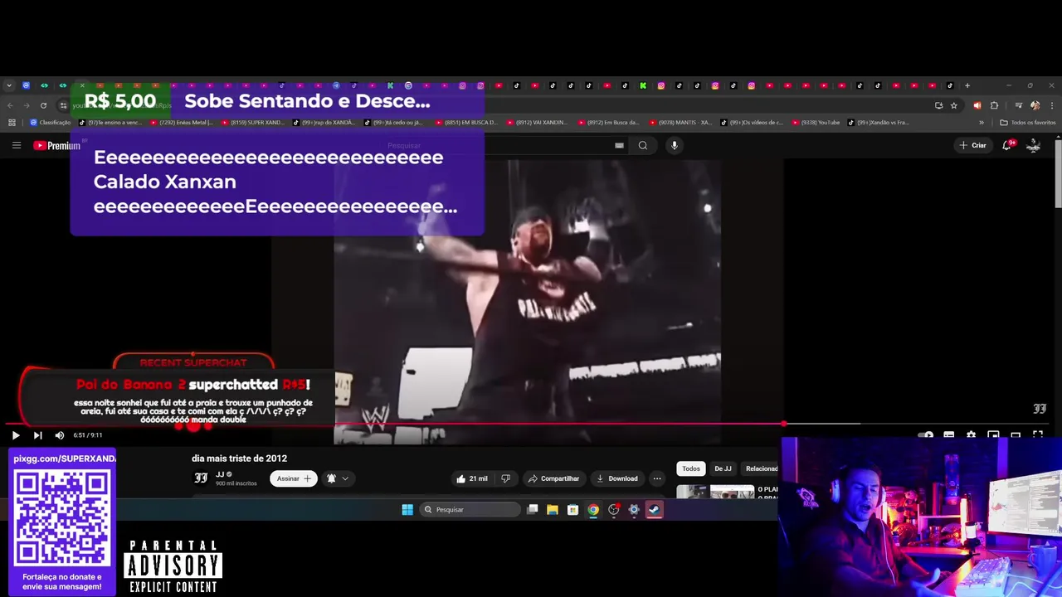
Task: Click the Compartilhar button
Action: coord(553,478)
